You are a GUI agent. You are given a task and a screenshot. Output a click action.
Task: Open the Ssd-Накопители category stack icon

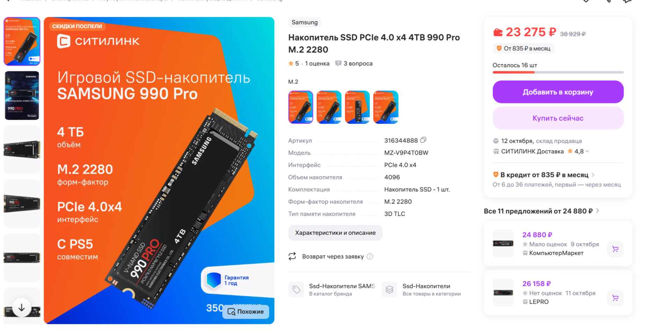[390, 289]
